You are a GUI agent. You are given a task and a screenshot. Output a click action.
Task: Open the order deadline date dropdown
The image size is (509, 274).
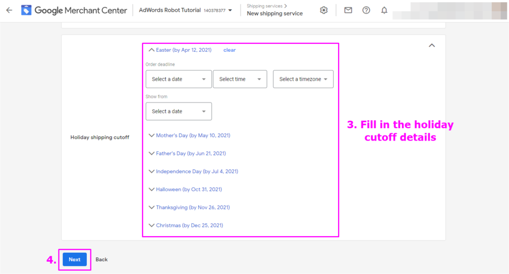coord(178,79)
